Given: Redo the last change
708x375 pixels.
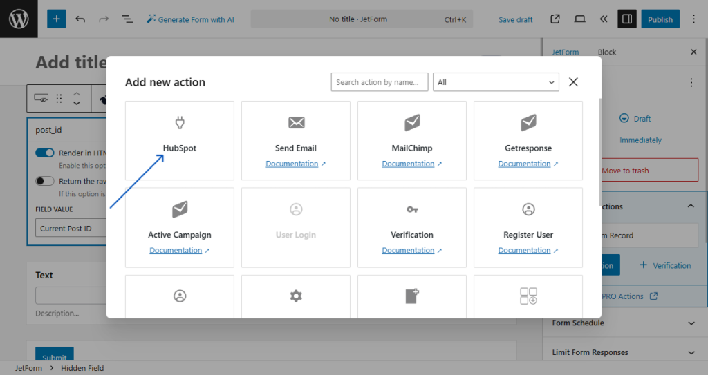Looking at the screenshot, I should [104, 19].
